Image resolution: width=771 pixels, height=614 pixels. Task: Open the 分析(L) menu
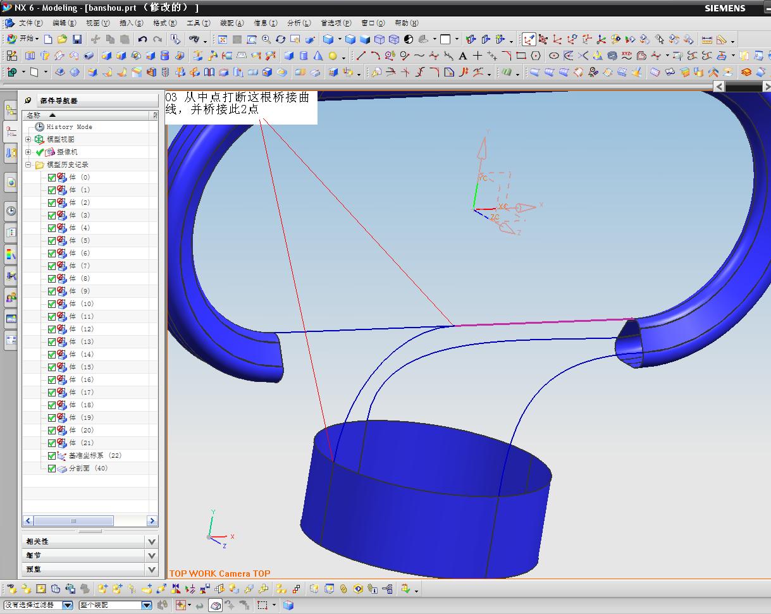[299, 23]
